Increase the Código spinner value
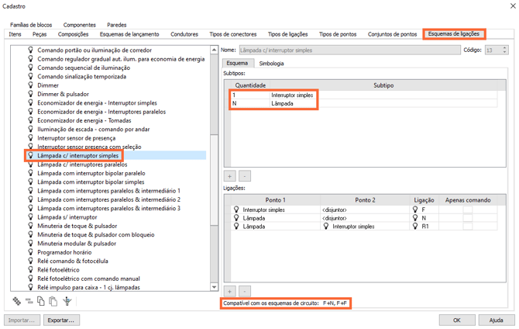Viewport: 519px width, 329px height. [504, 47]
